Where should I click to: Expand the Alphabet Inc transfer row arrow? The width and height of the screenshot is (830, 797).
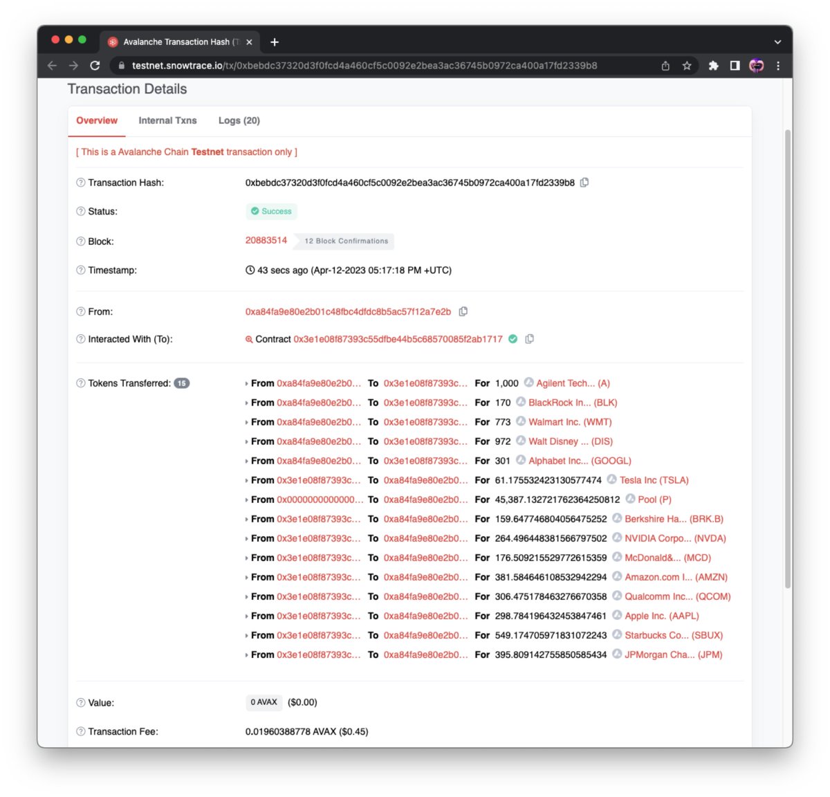[x=247, y=461]
